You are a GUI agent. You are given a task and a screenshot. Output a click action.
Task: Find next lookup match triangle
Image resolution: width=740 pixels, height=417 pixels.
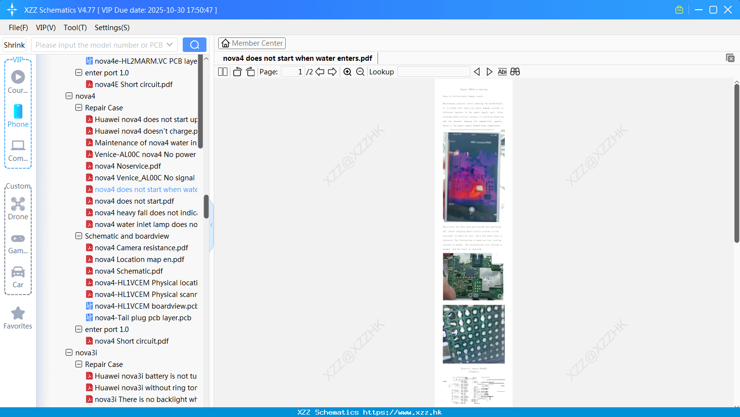(x=489, y=71)
